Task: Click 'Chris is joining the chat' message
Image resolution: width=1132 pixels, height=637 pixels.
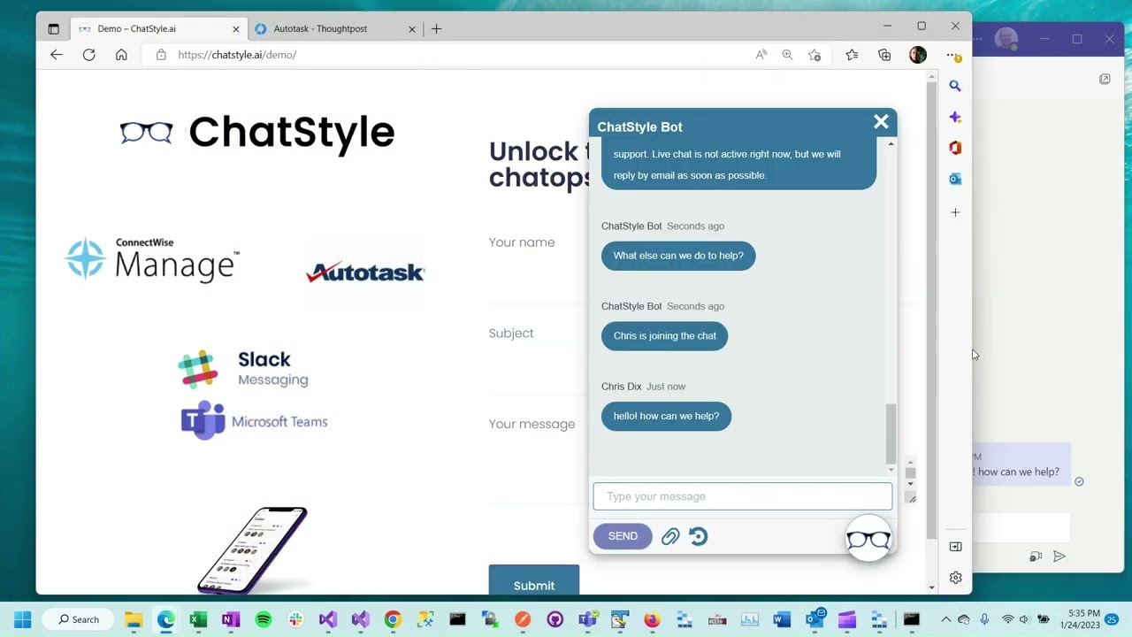Action: (665, 336)
